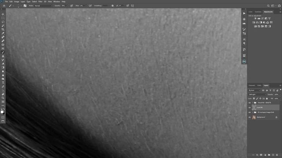Hide the Background layer
The height and width of the screenshot is (158, 282).
pos(250,117)
